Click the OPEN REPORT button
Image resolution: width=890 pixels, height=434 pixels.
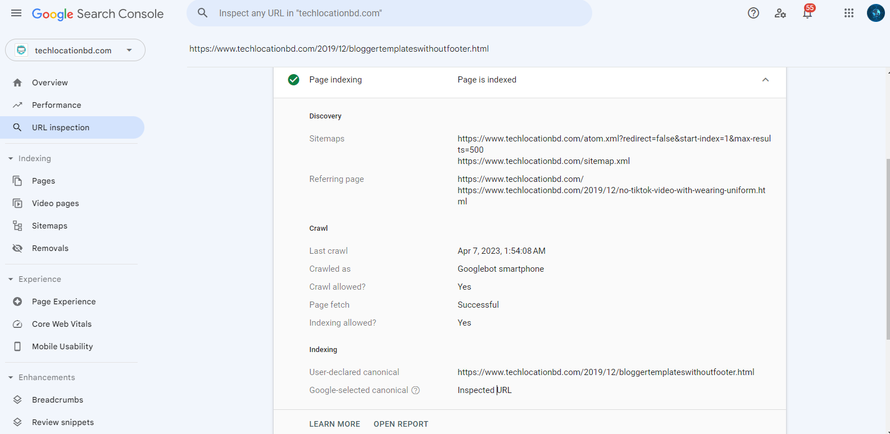click(x=401, y=424)
